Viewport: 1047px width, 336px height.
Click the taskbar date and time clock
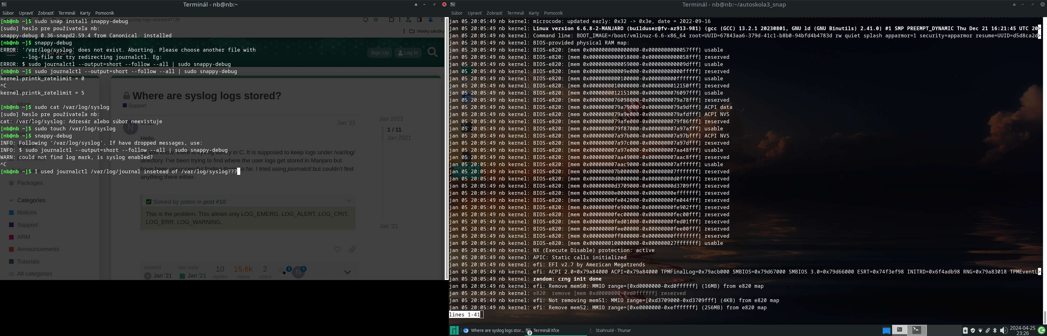[1023, 330]
